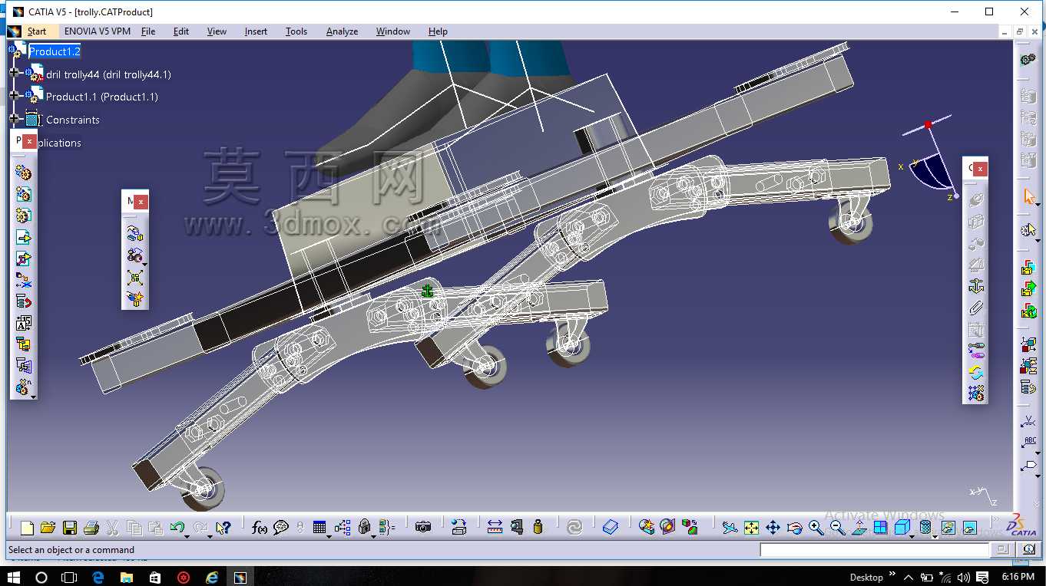The width and height of the screenshot is (1046, 586).
Task: Click the Capture camera icon
Action: pyautogui.click(x=423, y=528)
